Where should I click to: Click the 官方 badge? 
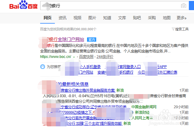pos(92,40)
